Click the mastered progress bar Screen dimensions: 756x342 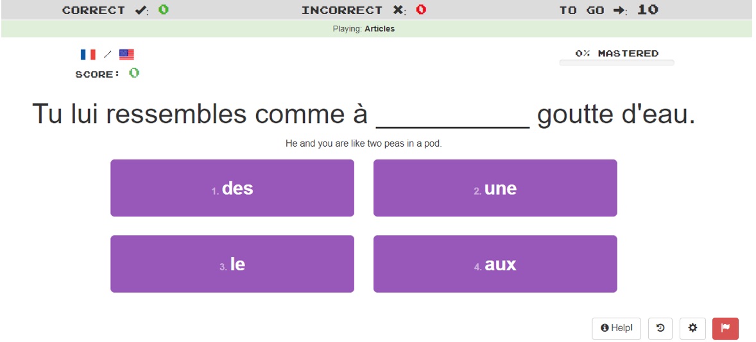[617, 63]
